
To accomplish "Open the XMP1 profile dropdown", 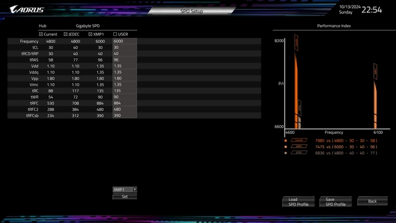I will click(x=125, y=190).
